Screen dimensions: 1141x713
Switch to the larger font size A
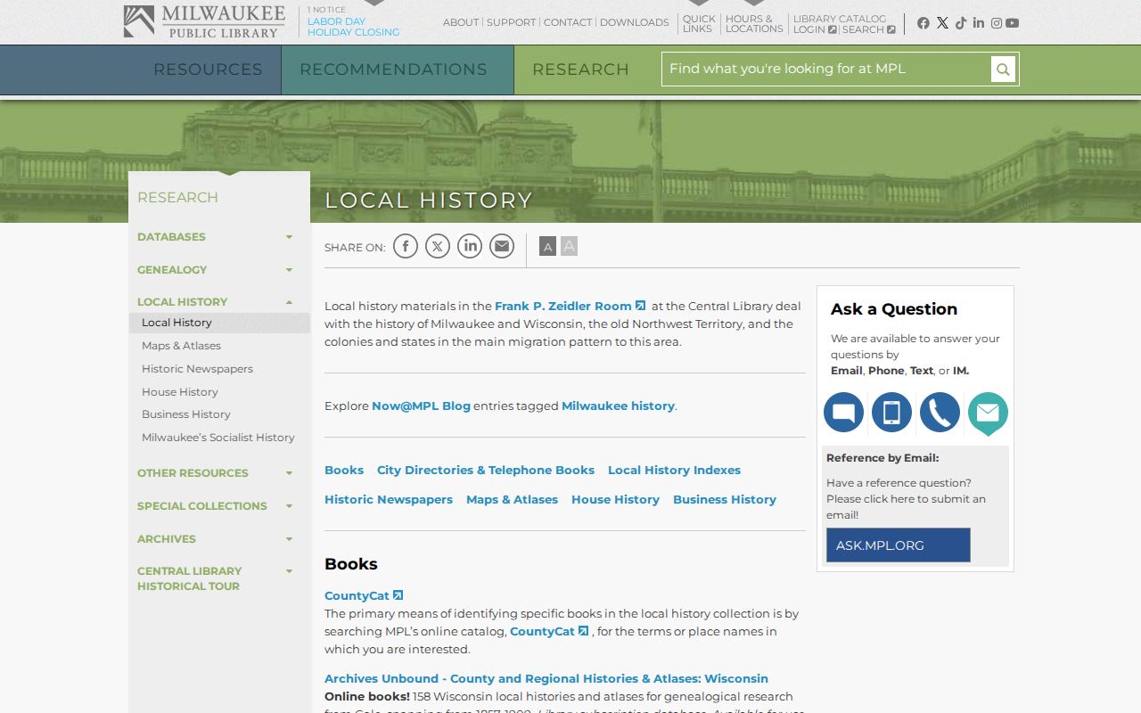[569, 246]
